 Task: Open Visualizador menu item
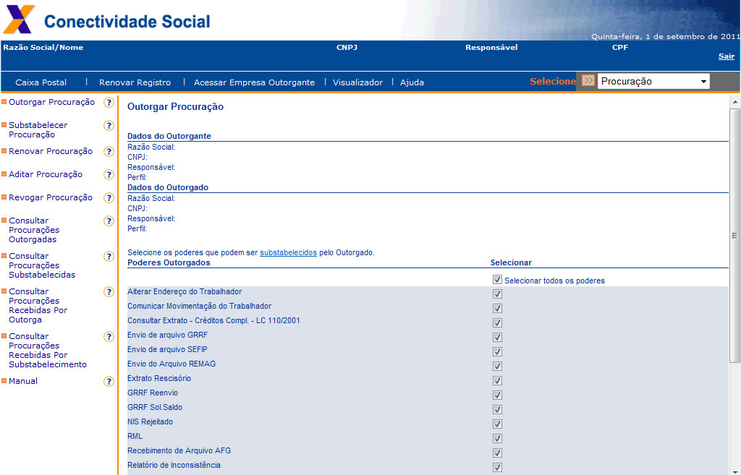point(357,82)
